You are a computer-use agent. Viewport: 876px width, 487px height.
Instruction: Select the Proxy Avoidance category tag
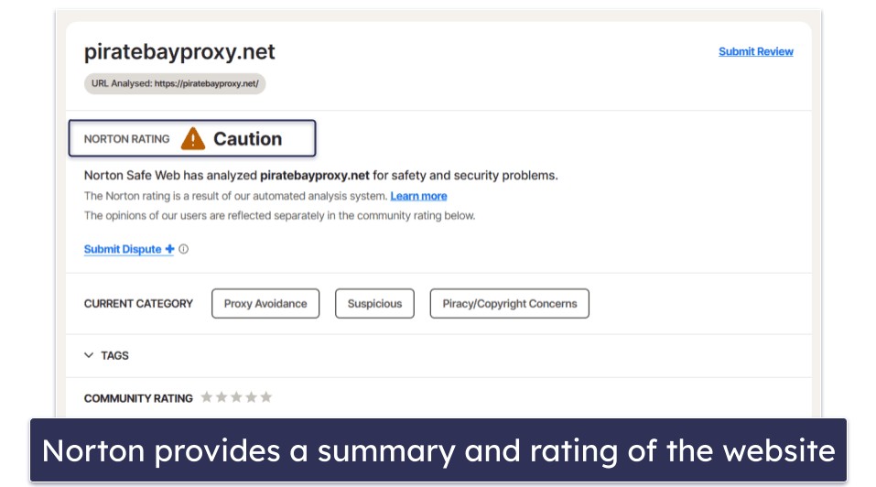265,304
